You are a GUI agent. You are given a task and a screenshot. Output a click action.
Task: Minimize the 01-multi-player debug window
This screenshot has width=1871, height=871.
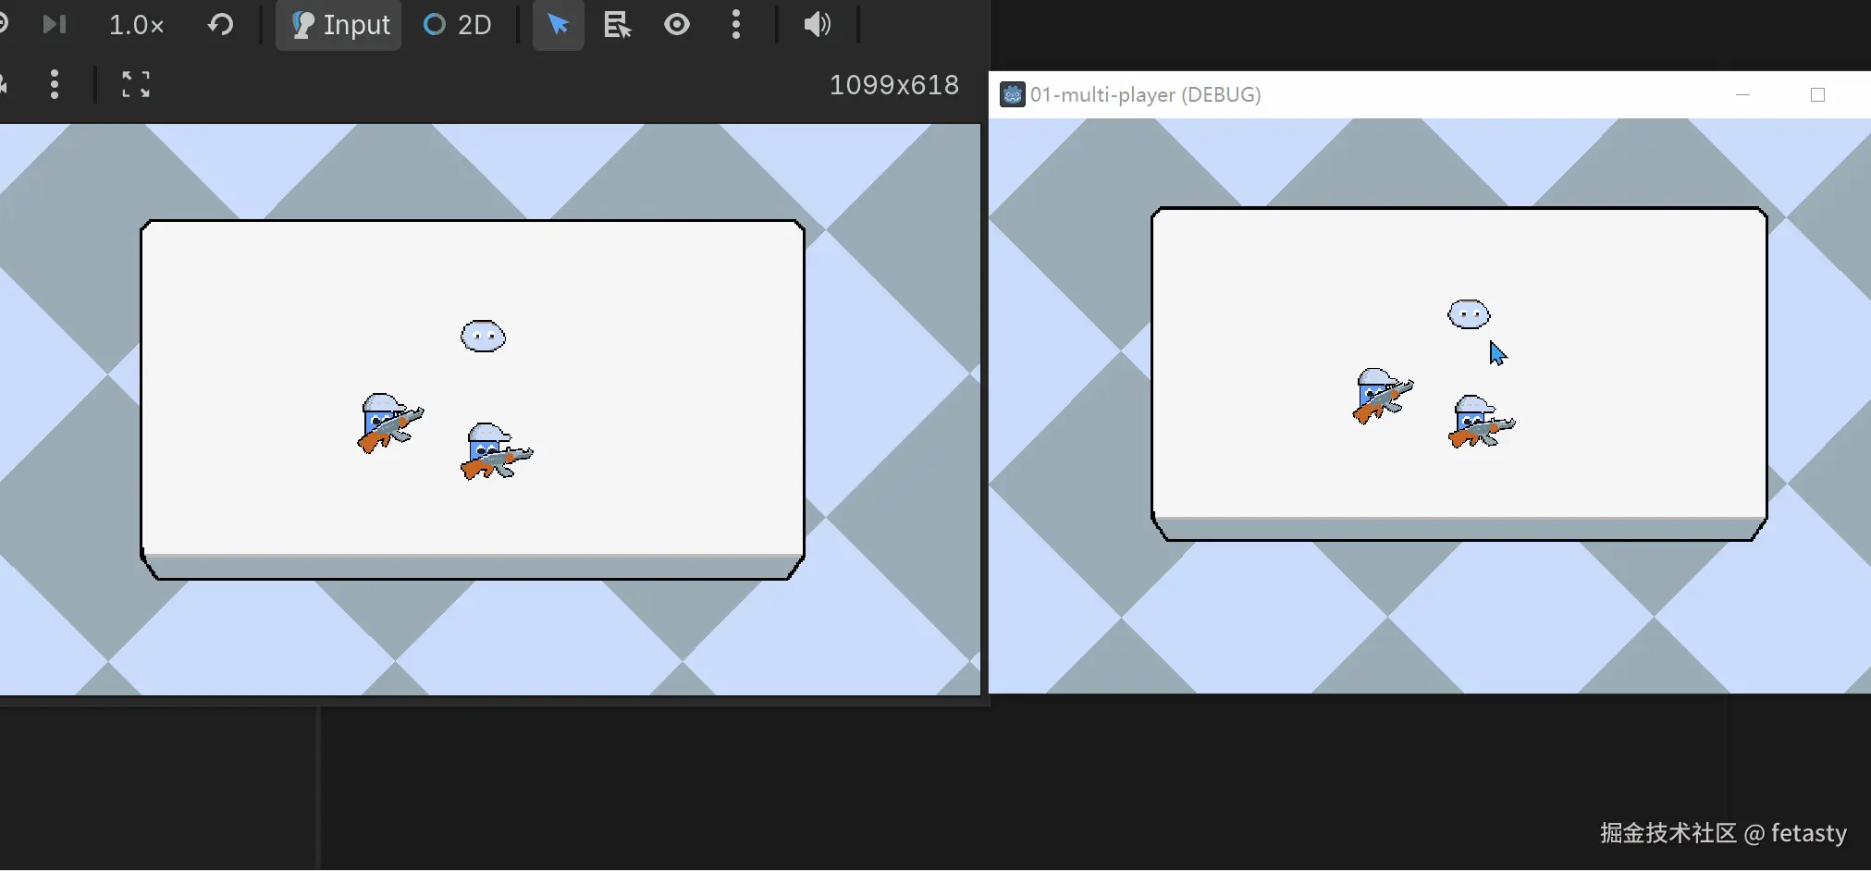[x=1743, y=94]
